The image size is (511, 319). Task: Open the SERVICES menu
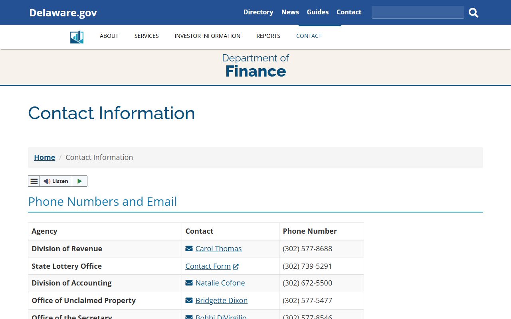pyautogui.click(x=147, y=36)
